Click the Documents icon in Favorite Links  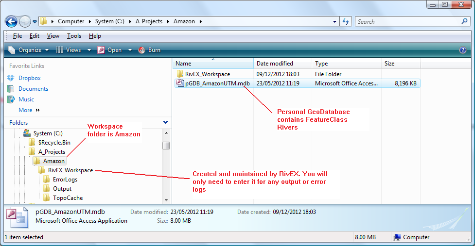(11, 89)
